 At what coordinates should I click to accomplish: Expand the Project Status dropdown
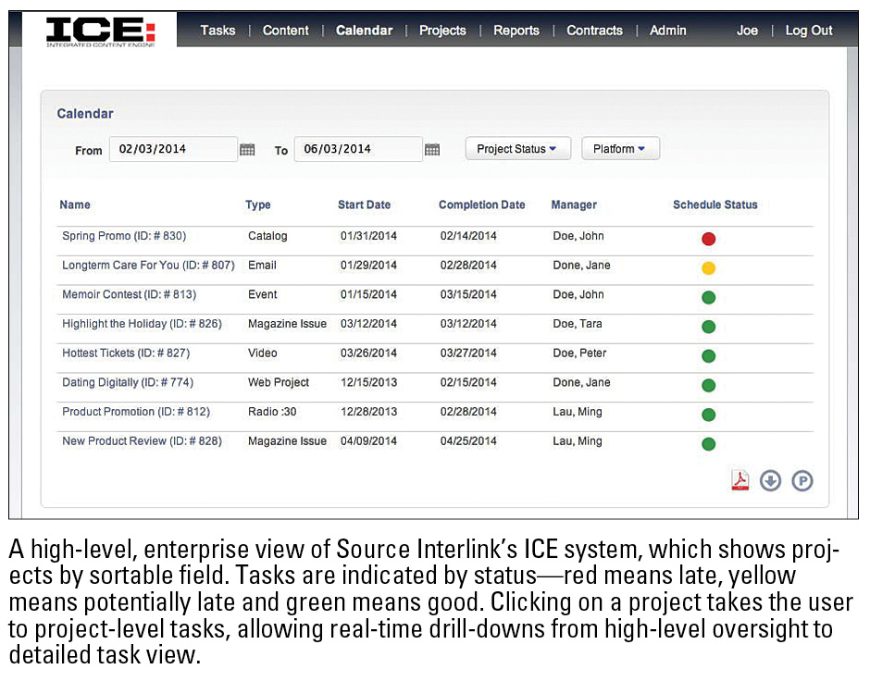517,149
